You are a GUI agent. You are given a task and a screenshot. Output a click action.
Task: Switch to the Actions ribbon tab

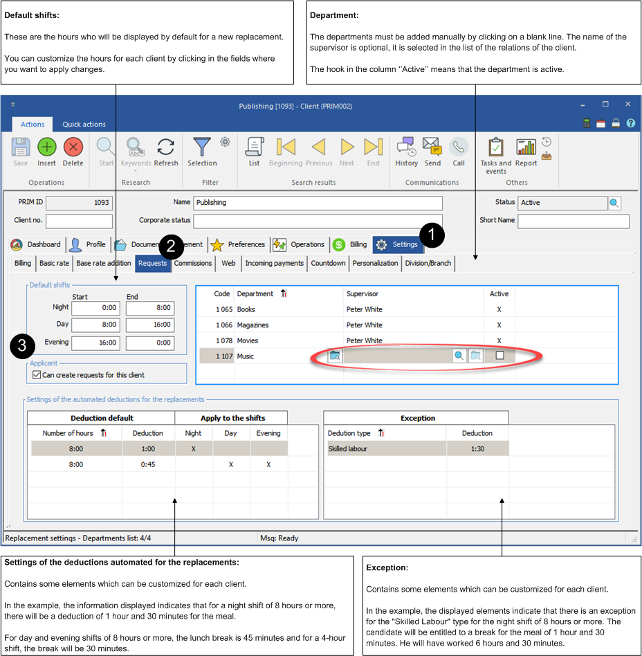[x=33, y=125]
